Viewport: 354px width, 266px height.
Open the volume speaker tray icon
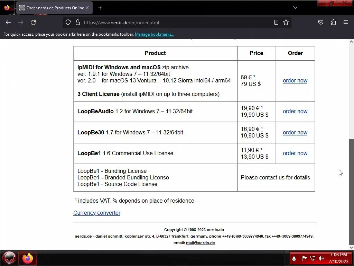(x=321, y=258)
